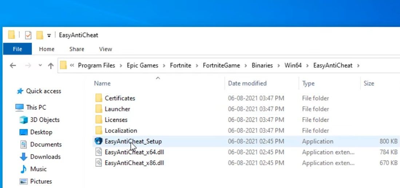Click the Licenses folder icon
The image size is (400, 188).
point(99,120)
